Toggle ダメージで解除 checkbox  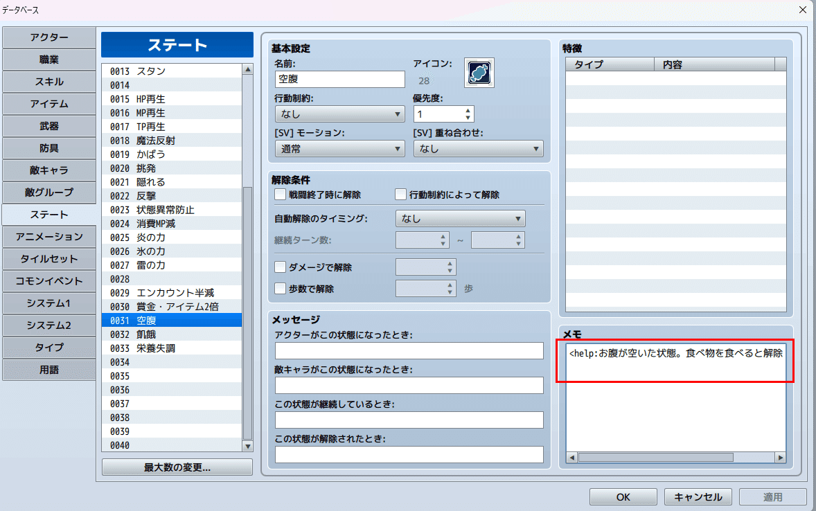pyautogui.click(x=280, y=267)
